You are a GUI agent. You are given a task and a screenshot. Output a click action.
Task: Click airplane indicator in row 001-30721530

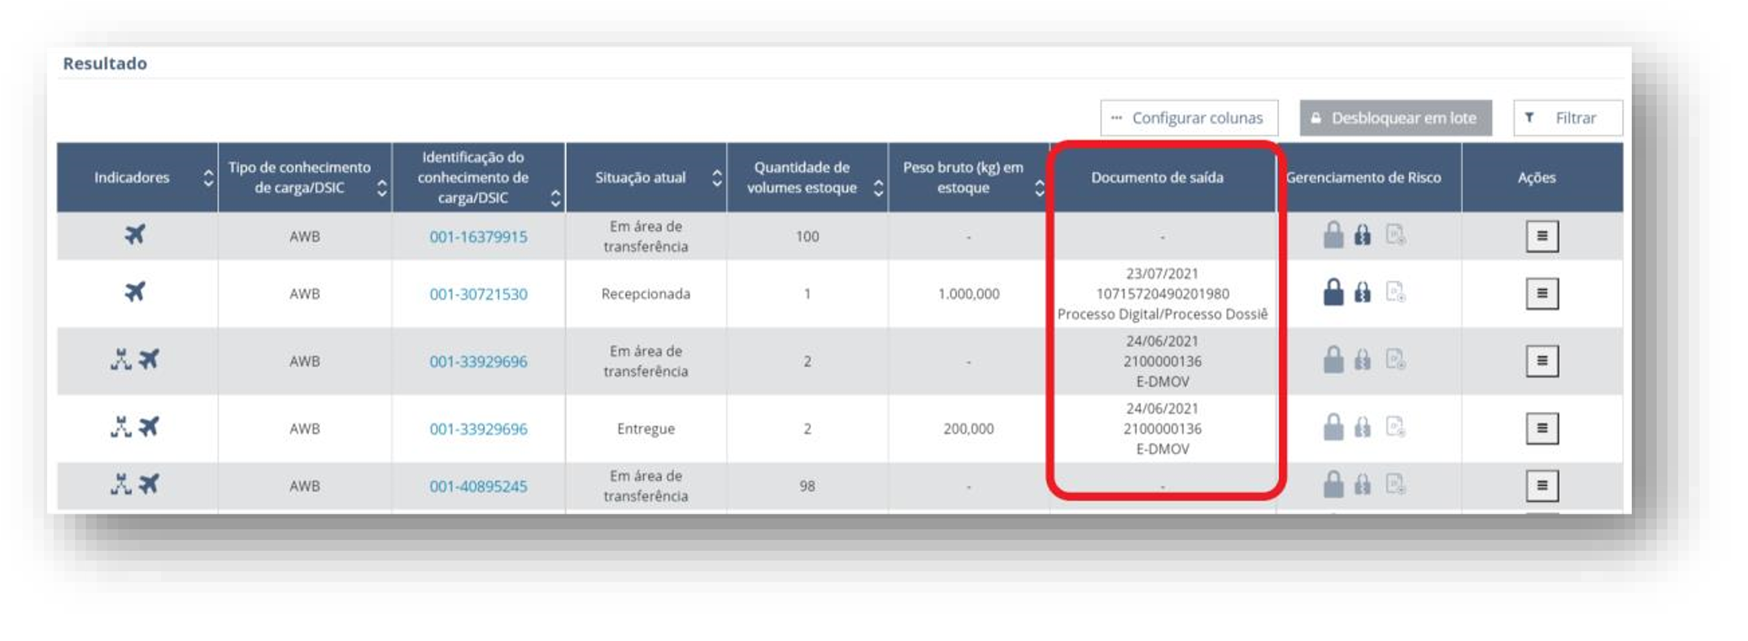click(135, 292)
